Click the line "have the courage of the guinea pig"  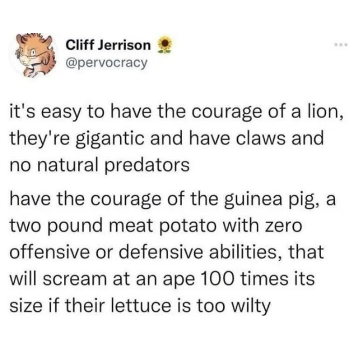[173, 200]
